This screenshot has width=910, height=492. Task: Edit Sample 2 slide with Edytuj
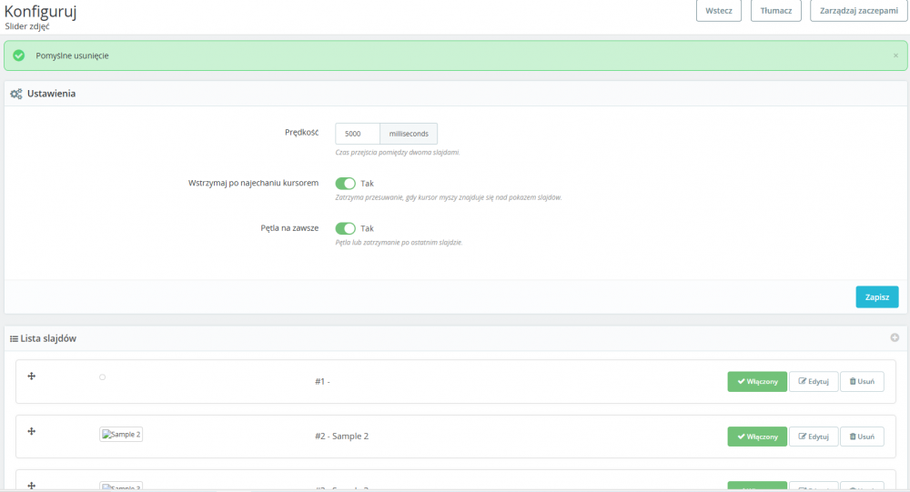[813, 437]
